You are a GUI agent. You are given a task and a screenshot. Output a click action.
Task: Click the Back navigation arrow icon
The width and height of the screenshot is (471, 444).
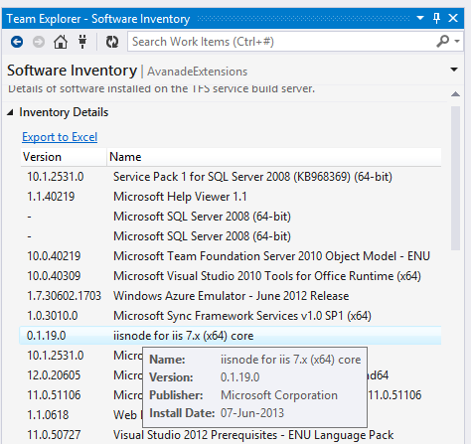click(x=17, y=42)
